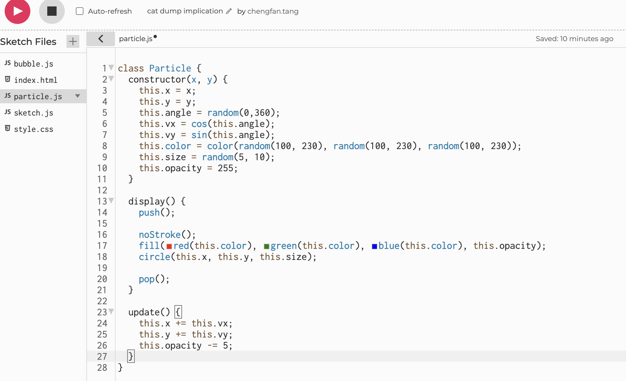Click line number 28 in the gutter

(x=102, y=368)
